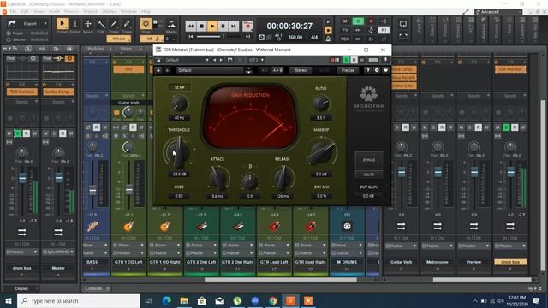Open the Whole note duration dropdown
The width and height of the screenshot is (548, 308).
point(119,38)
